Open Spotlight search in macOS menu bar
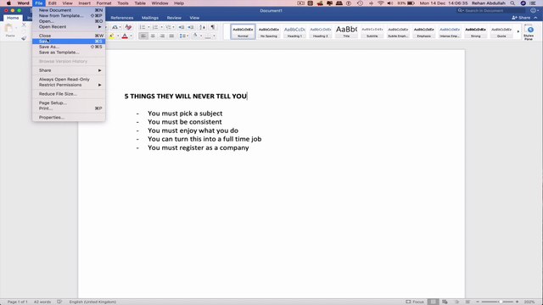This screenshot has width=543, height=305. pyautogui.click(x=512, y=3)
